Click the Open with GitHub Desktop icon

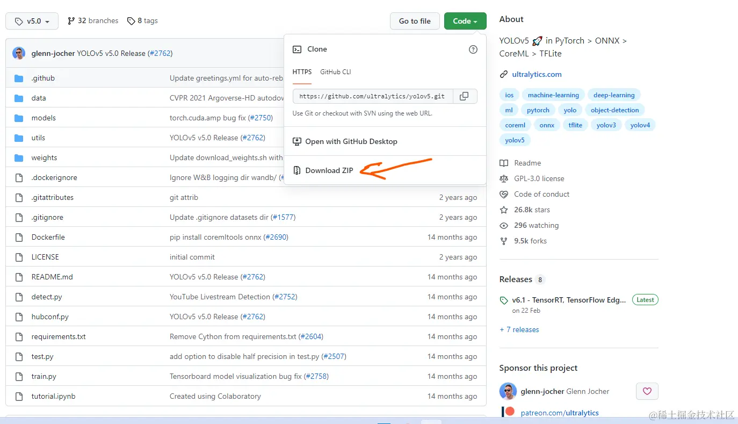click(297, 142)
